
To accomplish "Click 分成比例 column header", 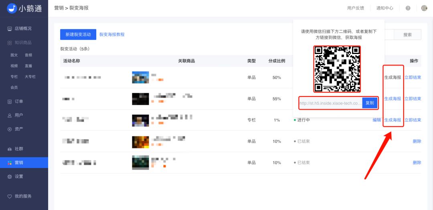I will 277,61.
